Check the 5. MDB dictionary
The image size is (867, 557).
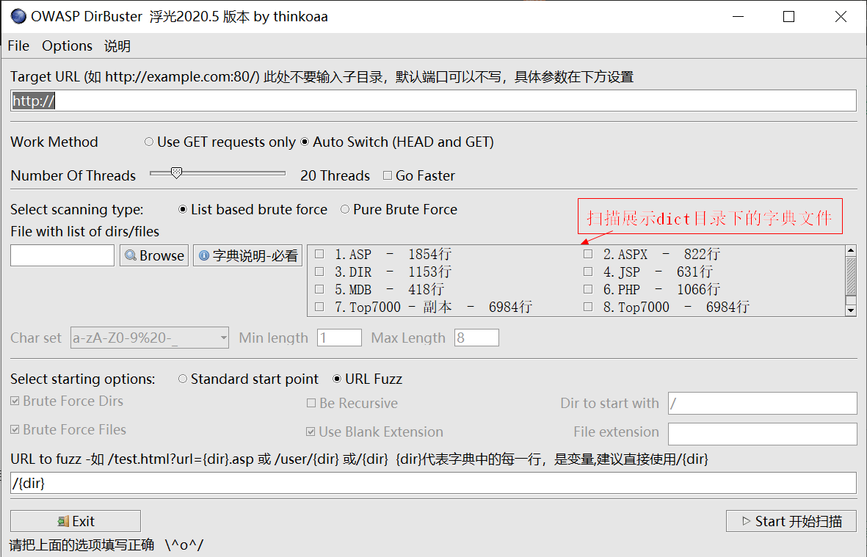click(319, 290)
